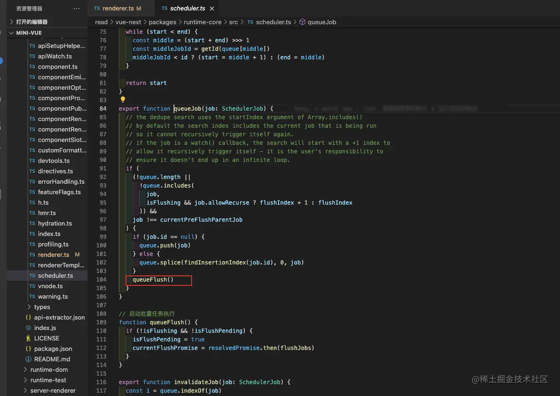Click line number 84 in the gutter
The image size is (560, 396).
[103, 108]
